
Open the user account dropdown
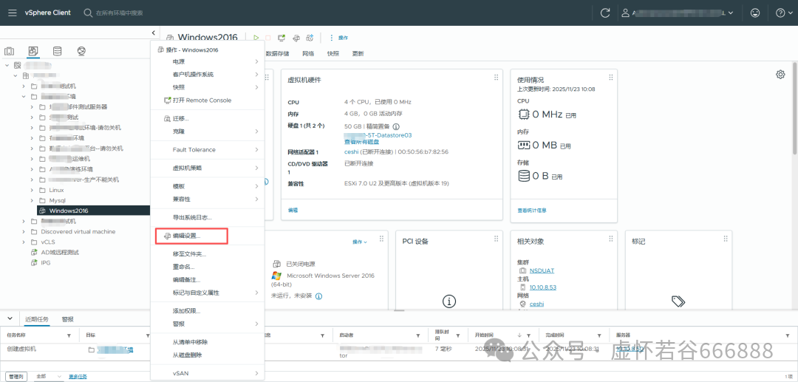tap(678, 13)
